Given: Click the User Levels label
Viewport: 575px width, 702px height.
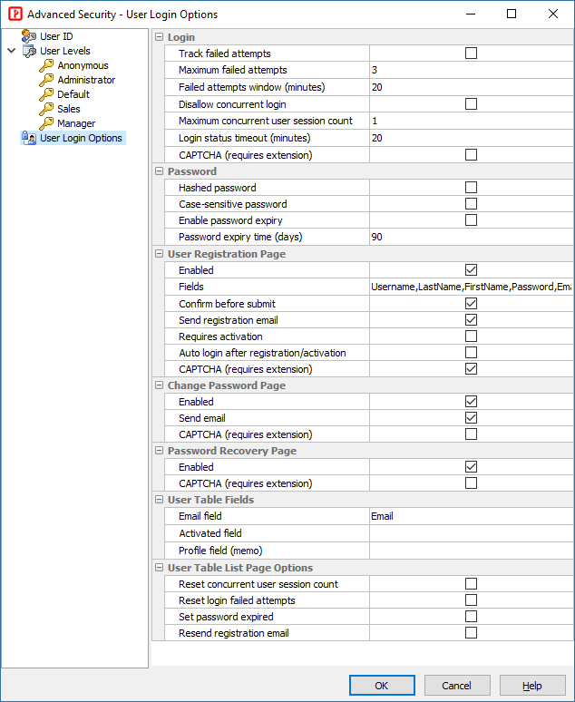Looking at the screenshot, I should tap(65, 51).
